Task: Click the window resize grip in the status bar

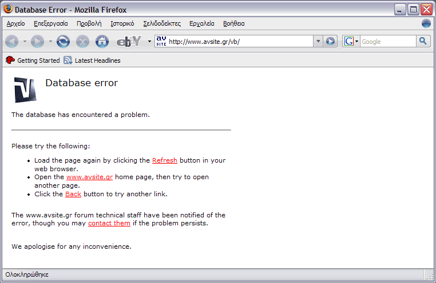Action: click(x=430, y=276)
